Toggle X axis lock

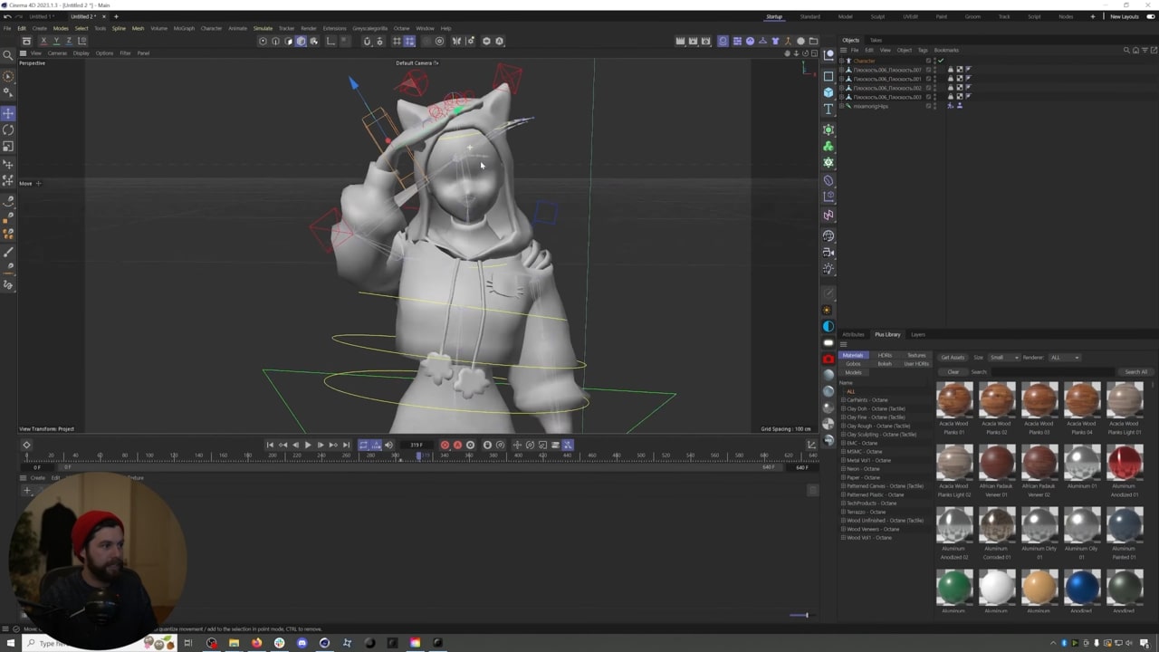(43, 41)
